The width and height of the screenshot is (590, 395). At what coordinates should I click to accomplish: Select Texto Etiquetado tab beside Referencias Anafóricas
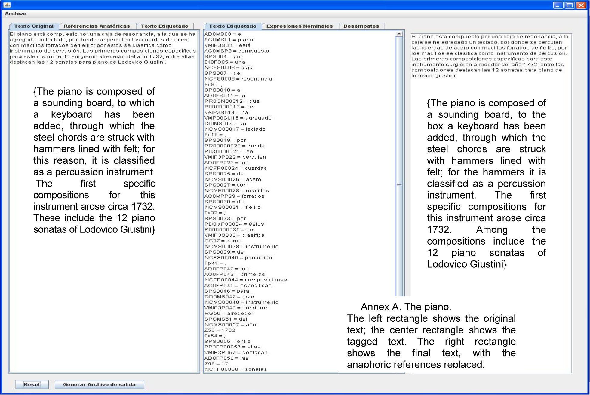[164, 26]
